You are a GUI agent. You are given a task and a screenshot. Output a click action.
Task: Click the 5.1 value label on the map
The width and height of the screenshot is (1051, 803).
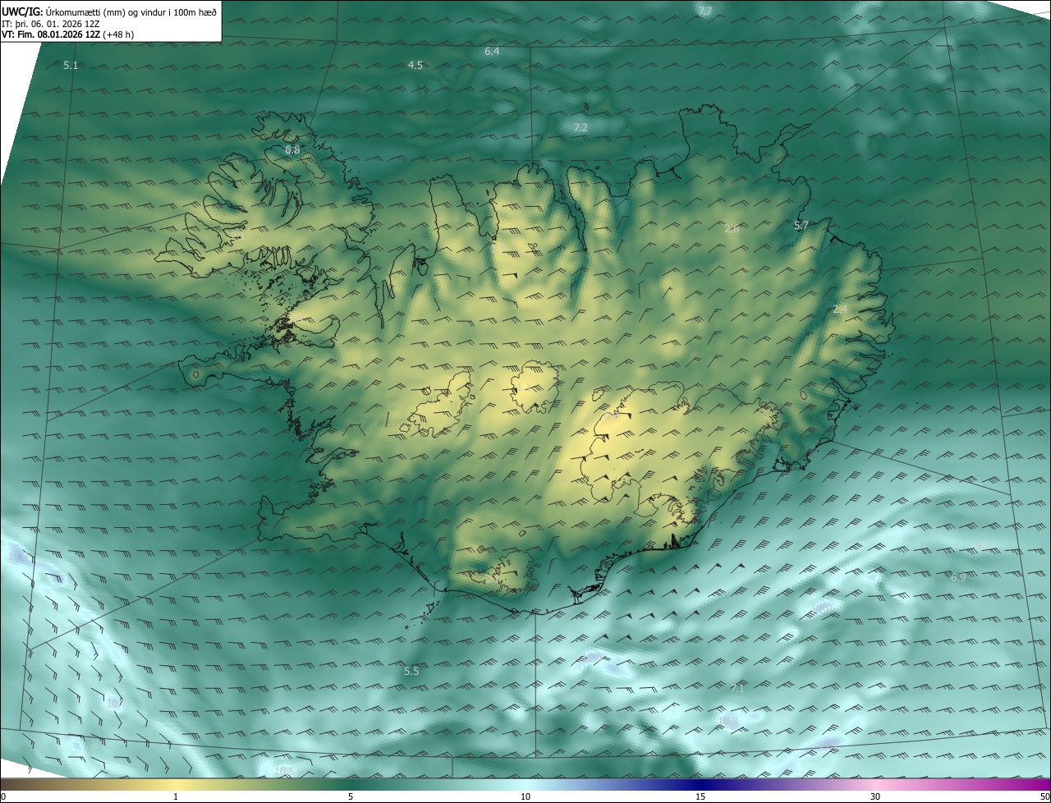click(71, 65)
